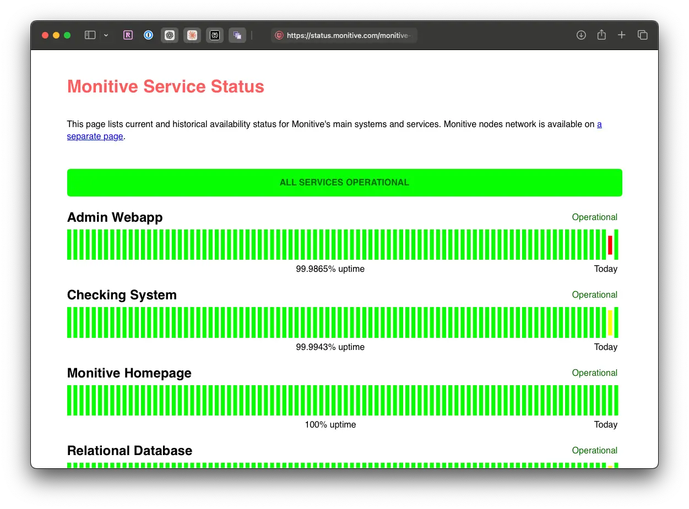689x509 pixels.
Task: Follow the 'a separate page' link
Action: coord(95,136)
